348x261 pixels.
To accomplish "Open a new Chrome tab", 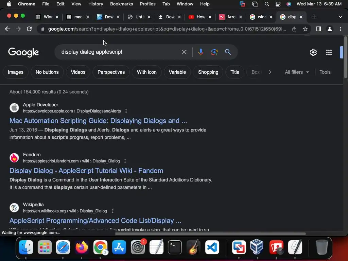I will coord(314,17).
